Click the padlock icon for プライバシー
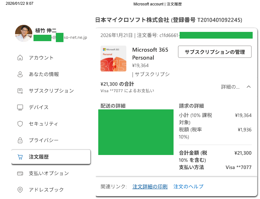Screen dimensions: 260x199 [x=20, y=140]
